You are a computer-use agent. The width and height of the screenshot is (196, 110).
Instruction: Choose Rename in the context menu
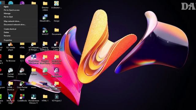pyautogui.click(x=7, y=36)
